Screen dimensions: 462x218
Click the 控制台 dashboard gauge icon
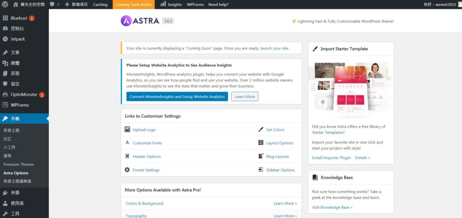[5, 28]
